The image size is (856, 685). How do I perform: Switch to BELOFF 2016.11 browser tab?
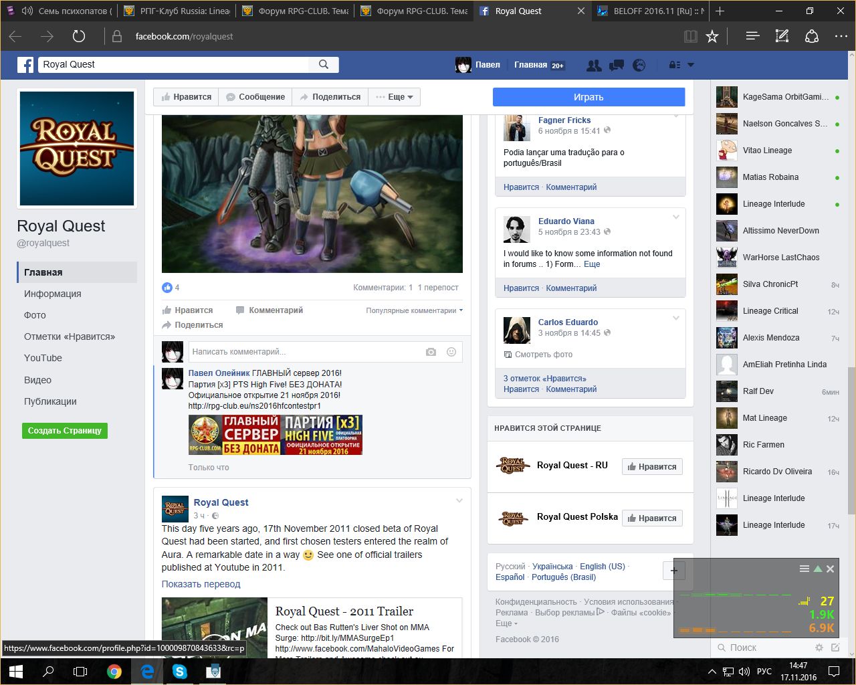click(x=649, y=11)
